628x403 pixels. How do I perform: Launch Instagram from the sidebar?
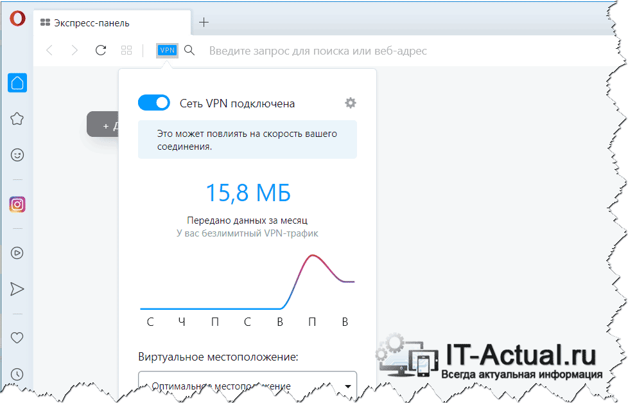17,204
